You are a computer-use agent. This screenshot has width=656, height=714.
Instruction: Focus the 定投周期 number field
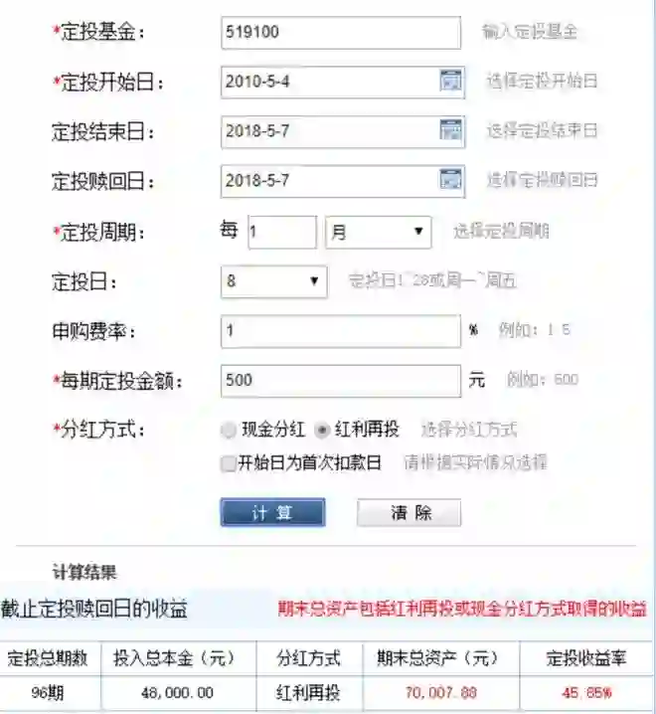click(282, 233)
